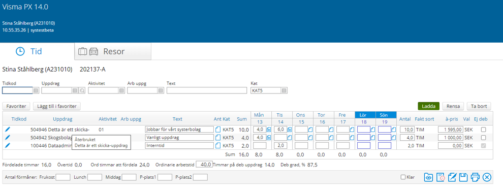Viewport: 503px width, 193px height.
Task: Open the Tidkod lookup list button
Action: 36,91
